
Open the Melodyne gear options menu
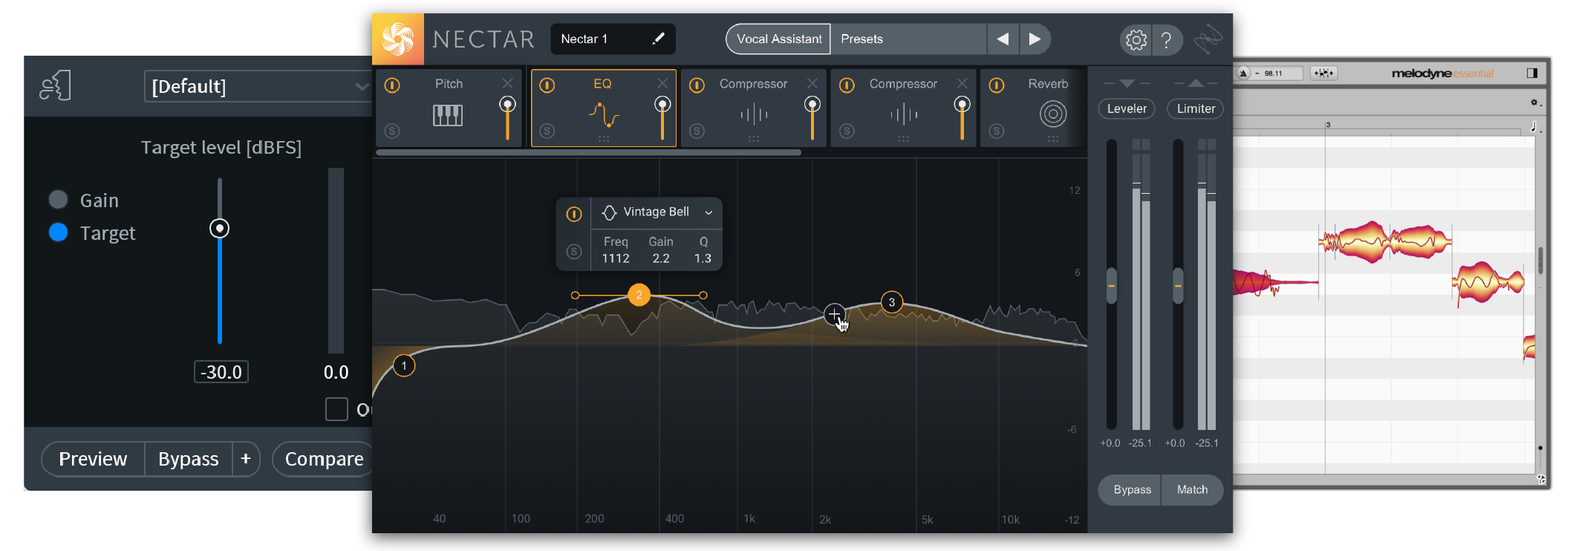[1534, 102]
